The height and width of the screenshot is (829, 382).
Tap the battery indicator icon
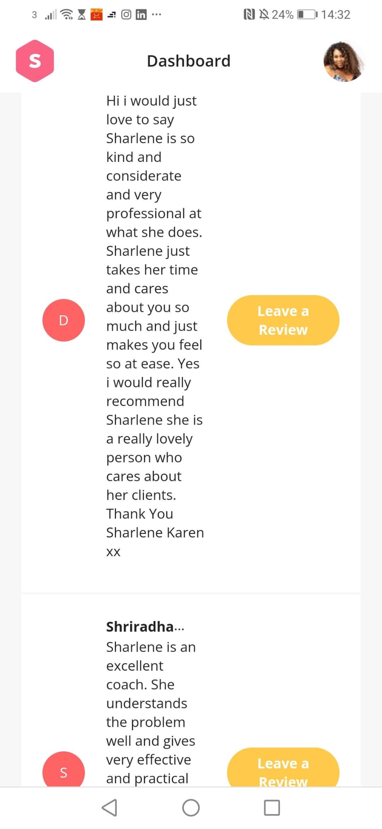[x=307, y=15]
